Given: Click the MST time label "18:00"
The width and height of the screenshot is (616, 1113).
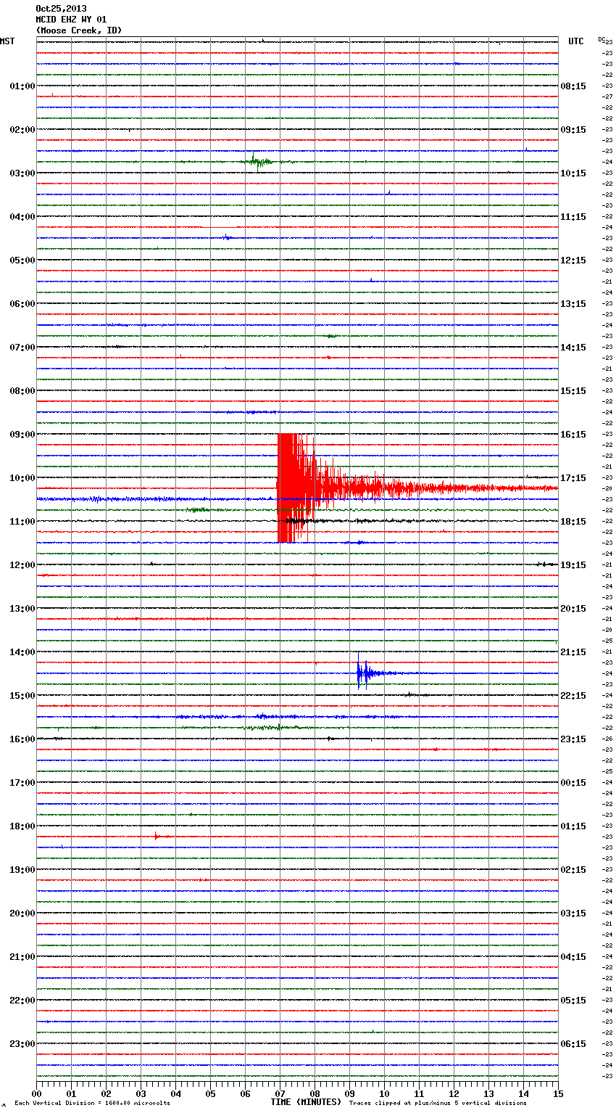Looking at the screenshot, I should tap(22, 826).
